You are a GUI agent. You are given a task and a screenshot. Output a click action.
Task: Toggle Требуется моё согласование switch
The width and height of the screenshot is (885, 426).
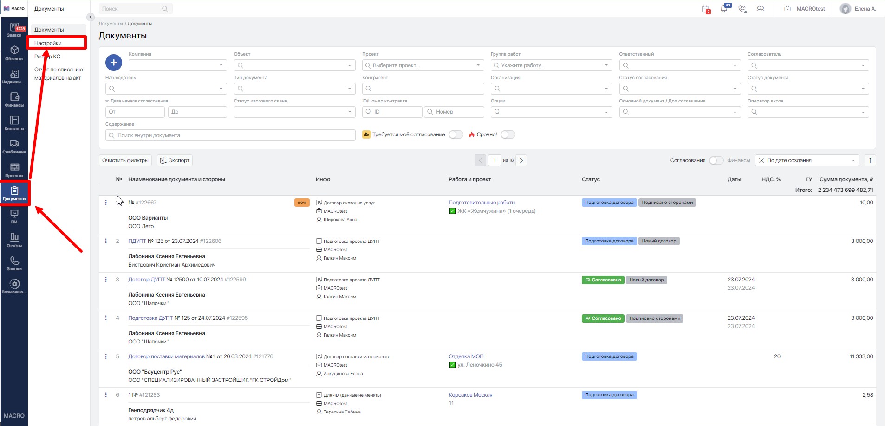456,134
